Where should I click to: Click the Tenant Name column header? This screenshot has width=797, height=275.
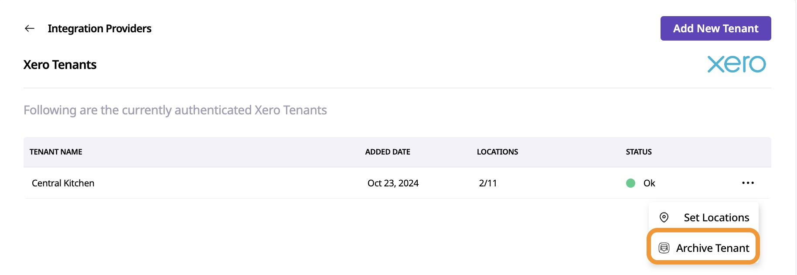click(56, 152)
